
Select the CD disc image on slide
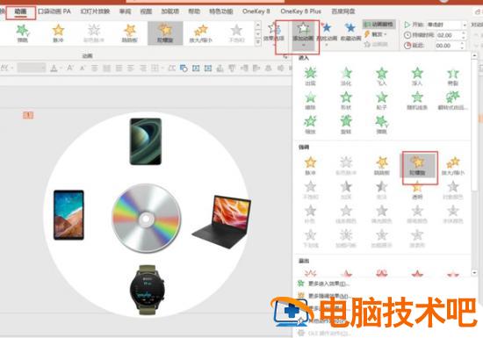[147, 218]
